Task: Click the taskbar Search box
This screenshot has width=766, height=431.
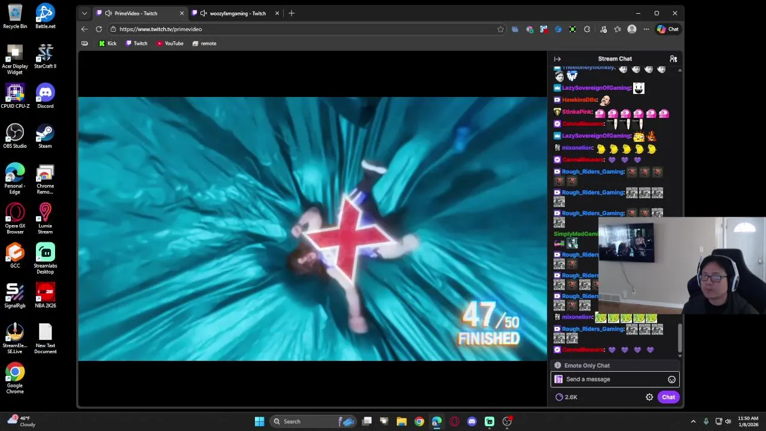Action: (x=312, y=421)
